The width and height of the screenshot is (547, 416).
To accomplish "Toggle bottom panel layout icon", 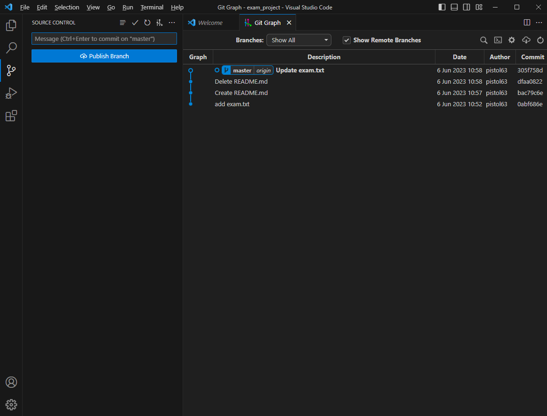I will click(x=454, y=8).
